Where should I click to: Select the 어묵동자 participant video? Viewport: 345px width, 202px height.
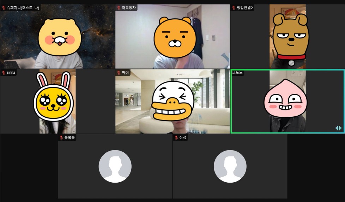tap(172, 37)
